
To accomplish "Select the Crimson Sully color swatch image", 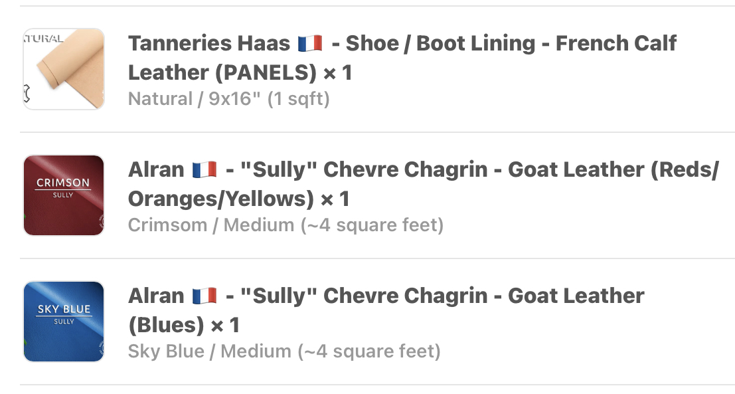I will (64, 195).
